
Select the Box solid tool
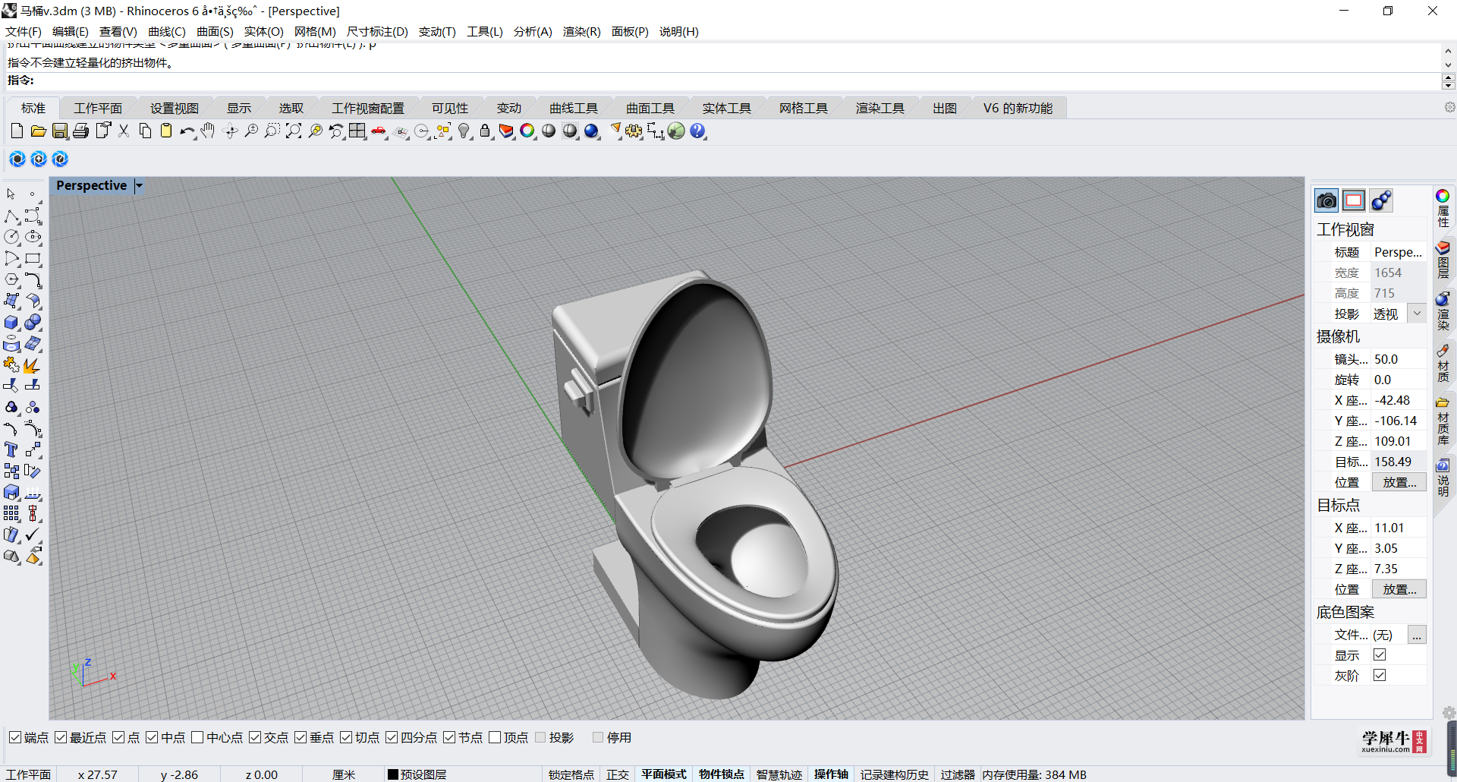tap(11, 323)
